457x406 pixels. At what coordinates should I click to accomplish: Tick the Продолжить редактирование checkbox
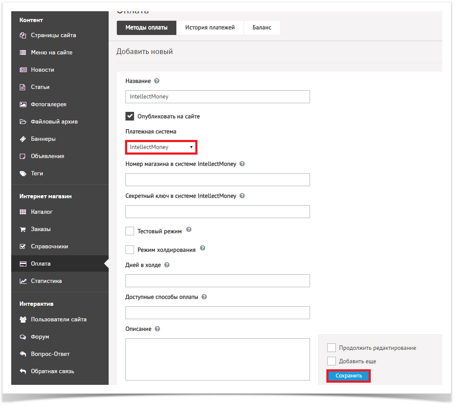coord(332,348)
